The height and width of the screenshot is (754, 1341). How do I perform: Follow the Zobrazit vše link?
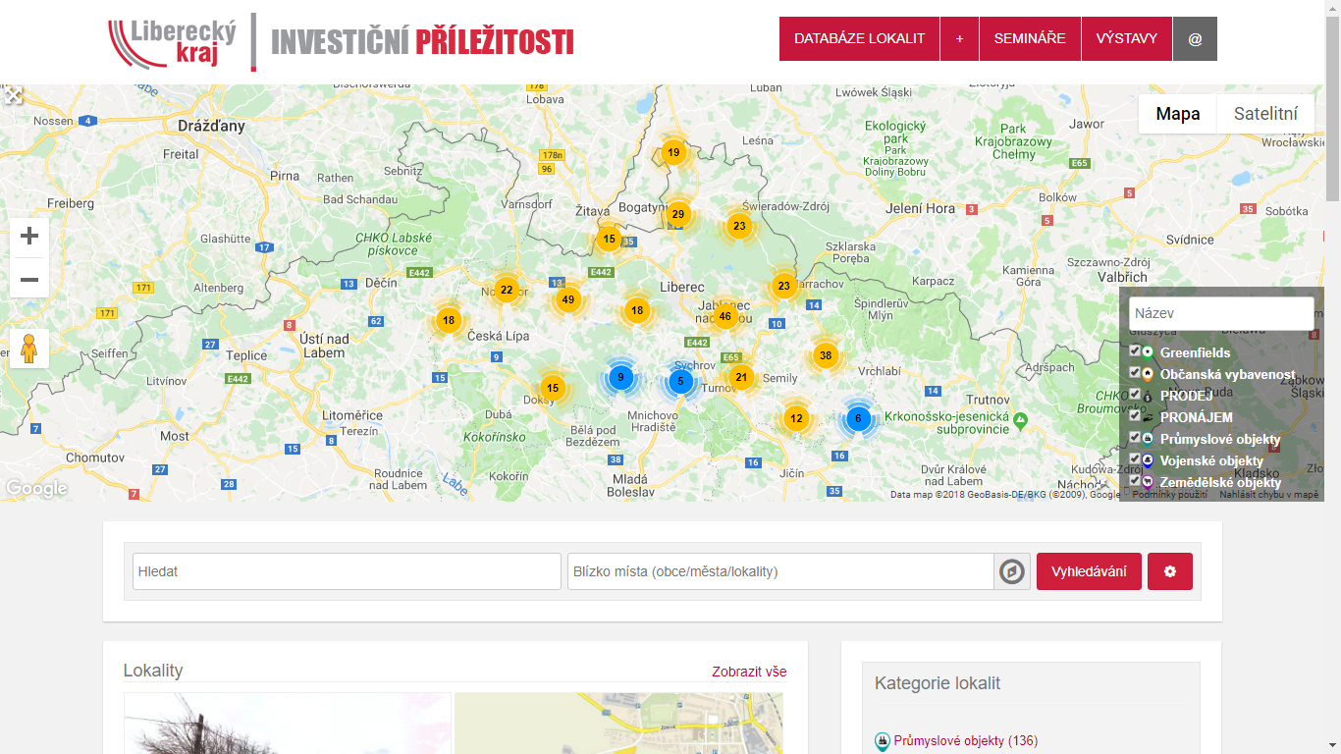[749, 672]
